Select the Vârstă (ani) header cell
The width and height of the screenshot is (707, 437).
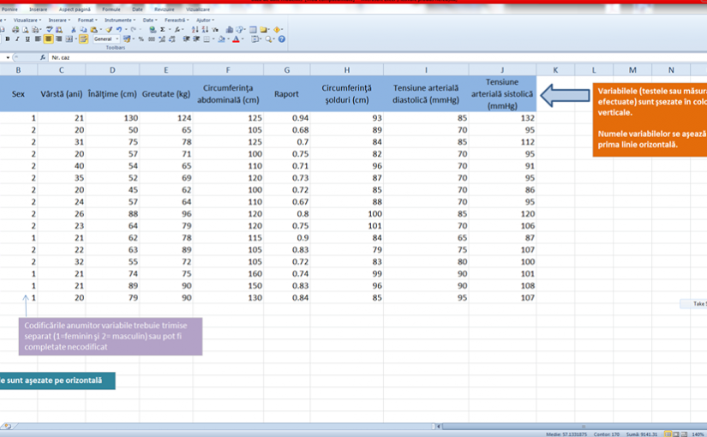pos(62,93)
